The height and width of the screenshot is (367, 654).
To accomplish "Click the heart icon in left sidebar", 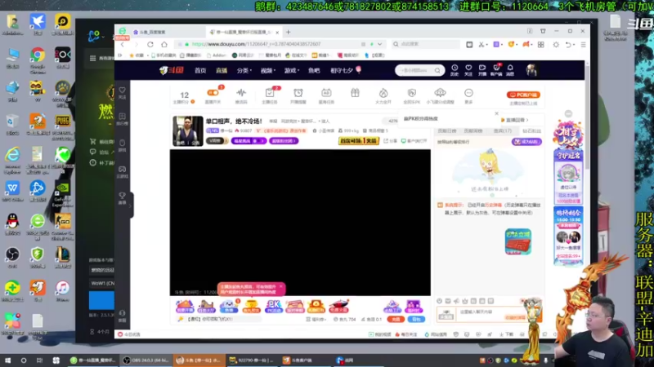I will click(122, 91).
